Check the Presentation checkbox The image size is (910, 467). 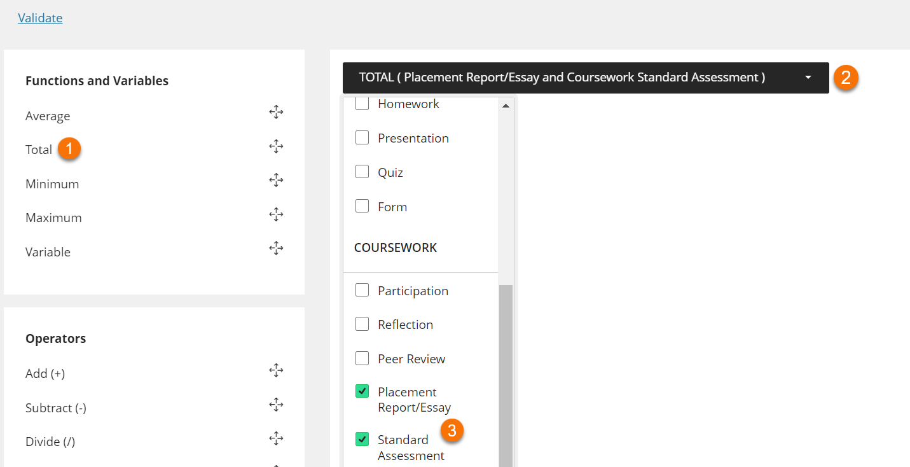[x=362, y=137]
